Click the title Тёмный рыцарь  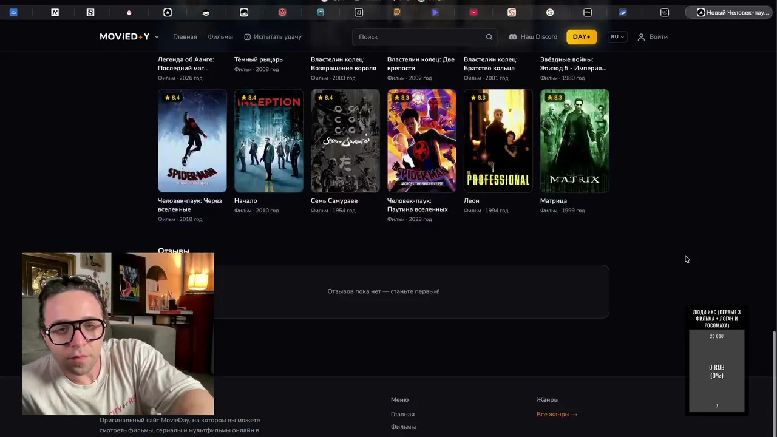coord(259,59)
